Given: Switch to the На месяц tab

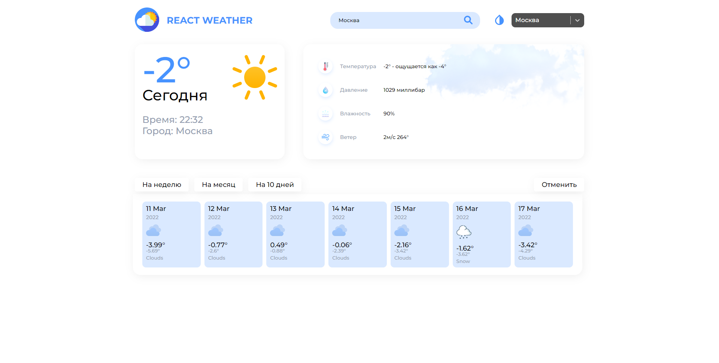Looking at the screenshot, I should [218, 185].
